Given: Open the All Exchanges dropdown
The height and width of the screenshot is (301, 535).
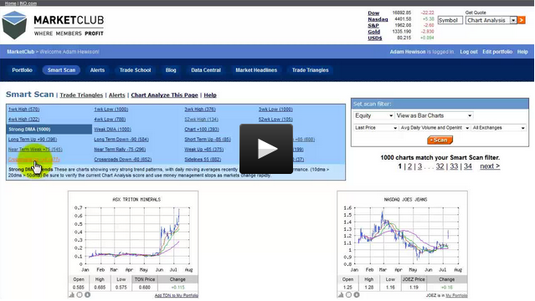Looking at the screenshot, I should 498,128.
